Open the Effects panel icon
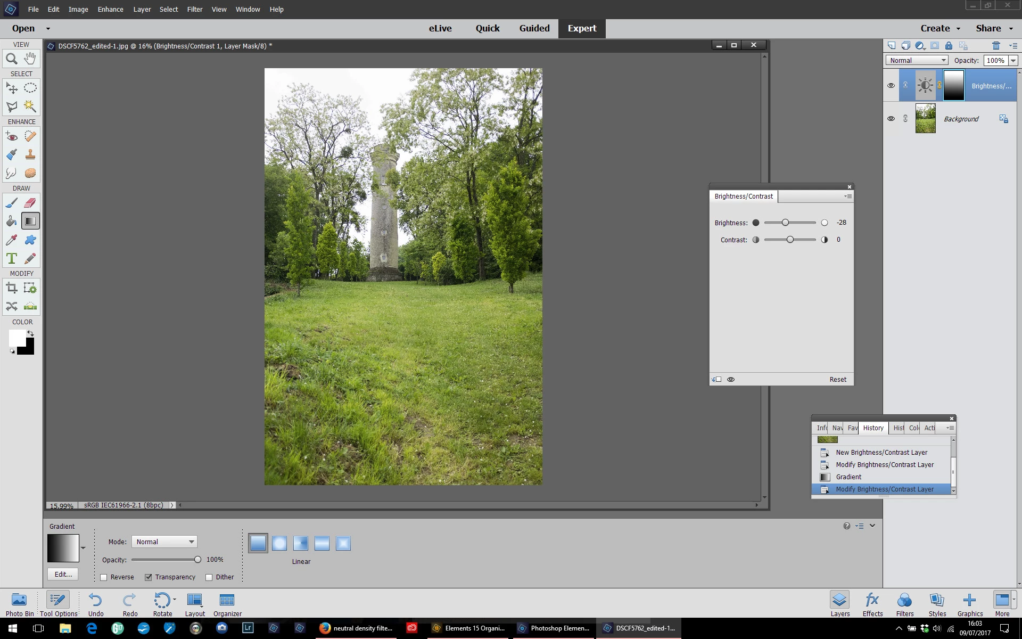 click(x=872, y=604)
